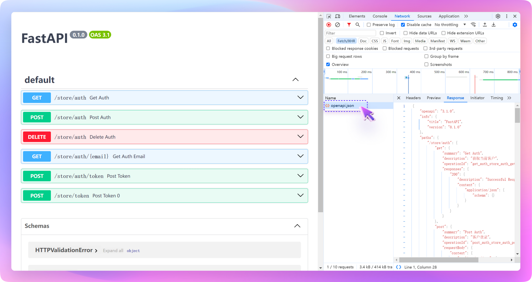Expand DELETE /store/auth Delete Auth
Image resolution: width=532 pixels, height=282 pixels.
click(x=164, y=137)
